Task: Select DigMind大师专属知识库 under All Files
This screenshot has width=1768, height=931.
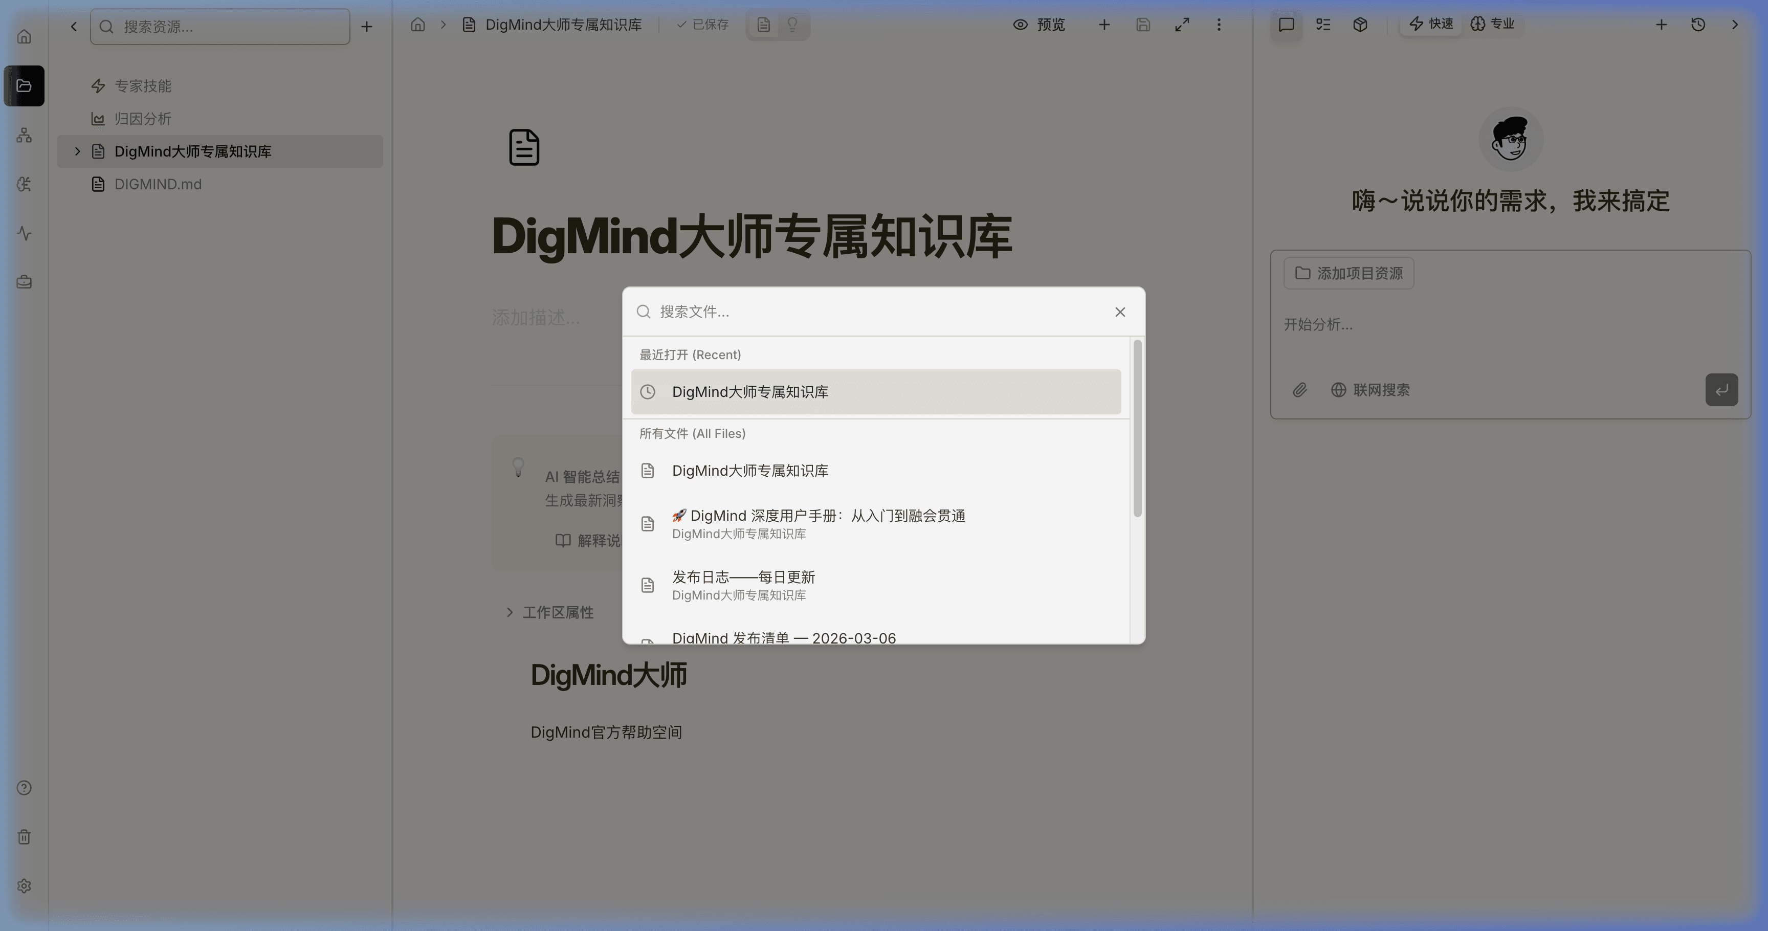Action: (876, 471)
